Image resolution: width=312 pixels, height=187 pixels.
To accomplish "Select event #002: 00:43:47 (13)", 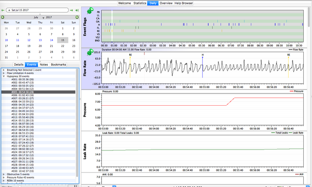I will click(x=39, y=83).
